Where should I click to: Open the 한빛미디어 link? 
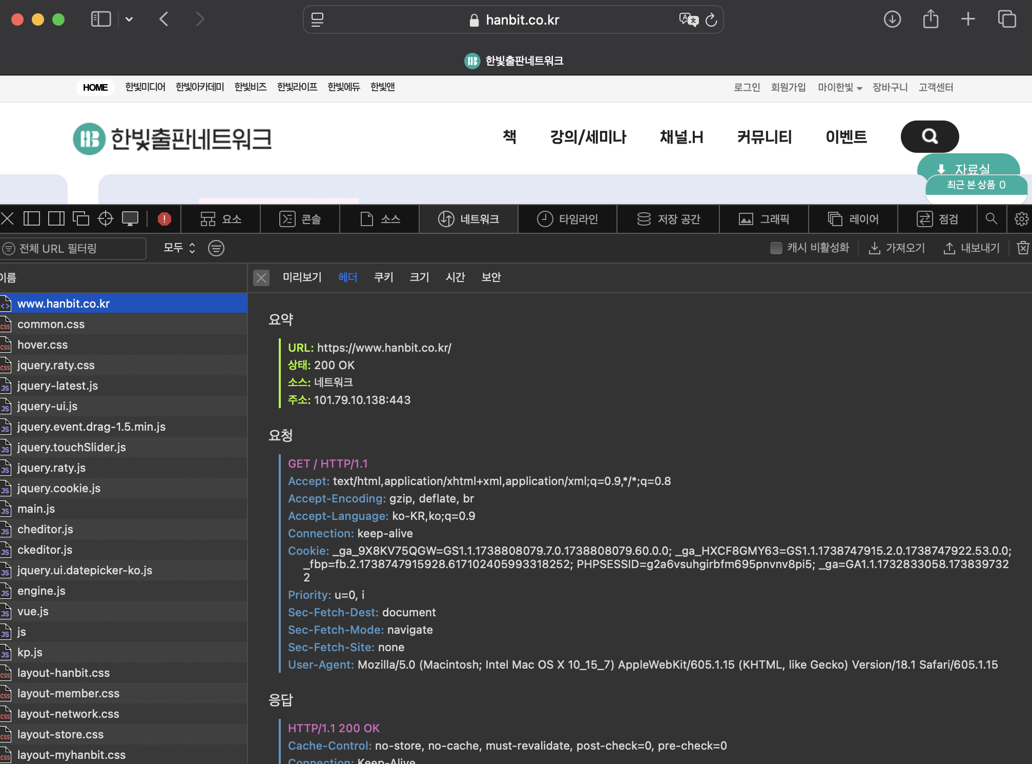(x=145, y=87)
